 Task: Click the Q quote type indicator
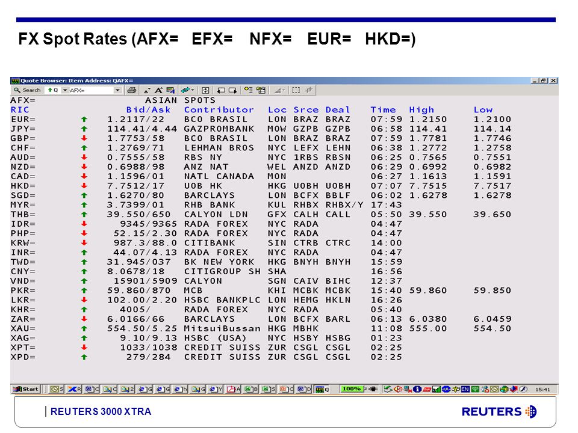click(53, 90)
